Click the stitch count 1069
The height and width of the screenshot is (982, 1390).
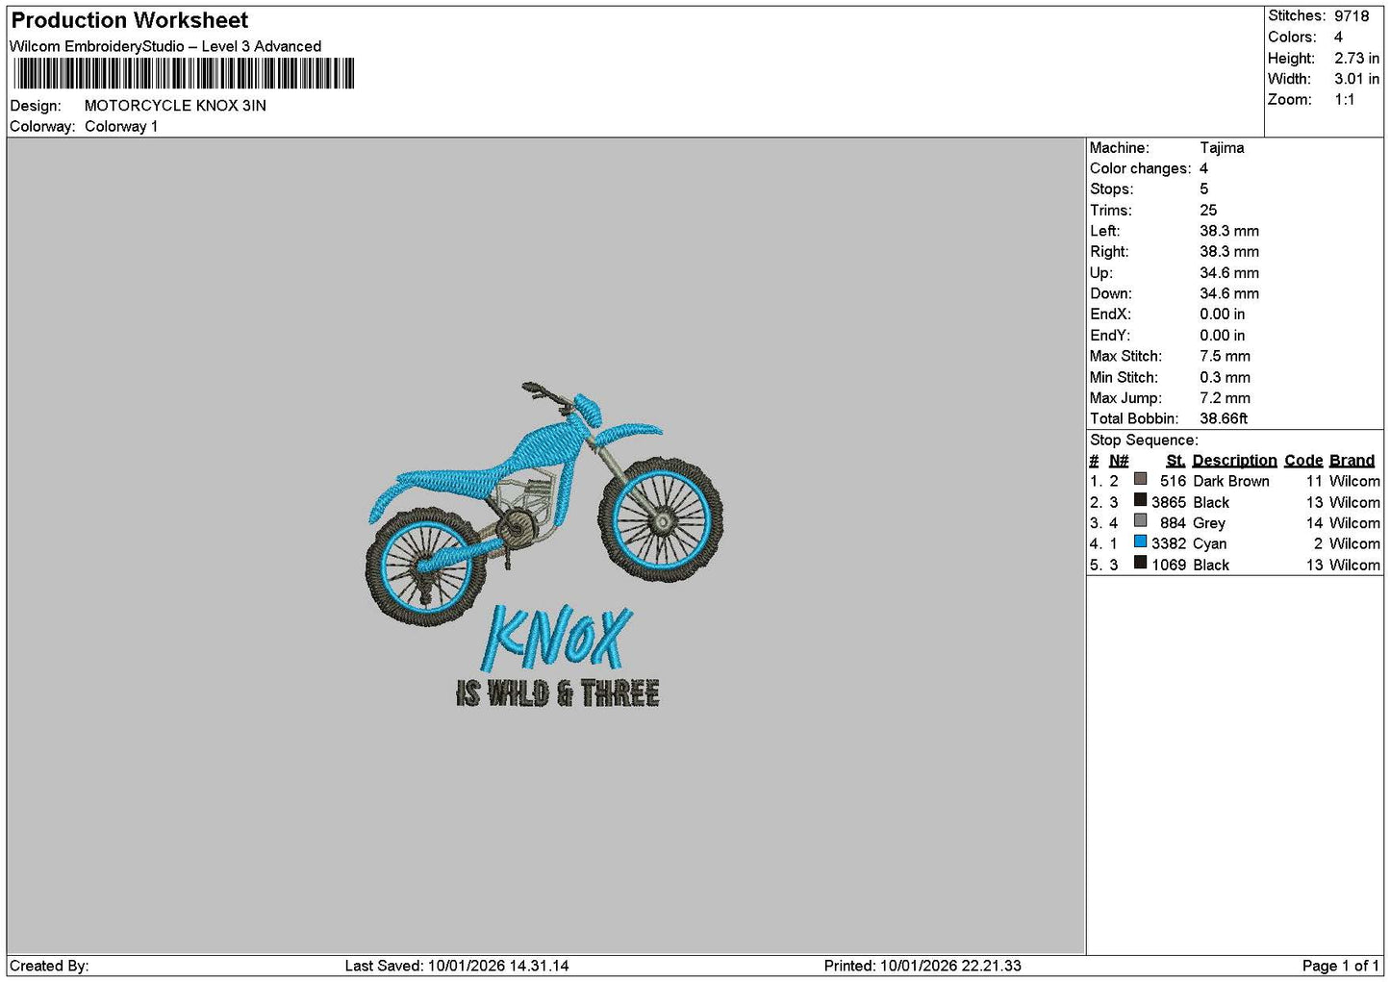[1169, 566]
